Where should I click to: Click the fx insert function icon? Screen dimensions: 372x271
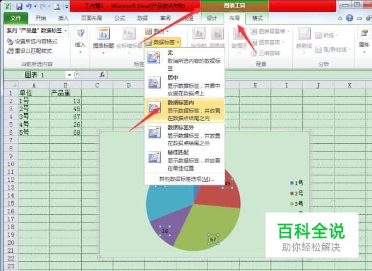pyautogui.click(x=102, y=75)
